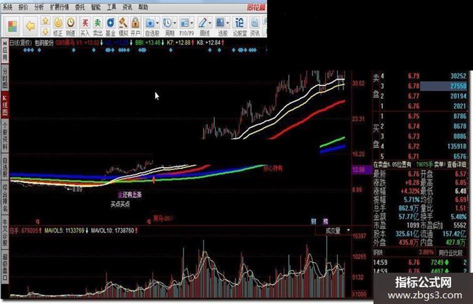Image resolution: width=473 pixels, height=304 pixels.
Task: Open the 资讯 menu
Action: coord(127,7)
